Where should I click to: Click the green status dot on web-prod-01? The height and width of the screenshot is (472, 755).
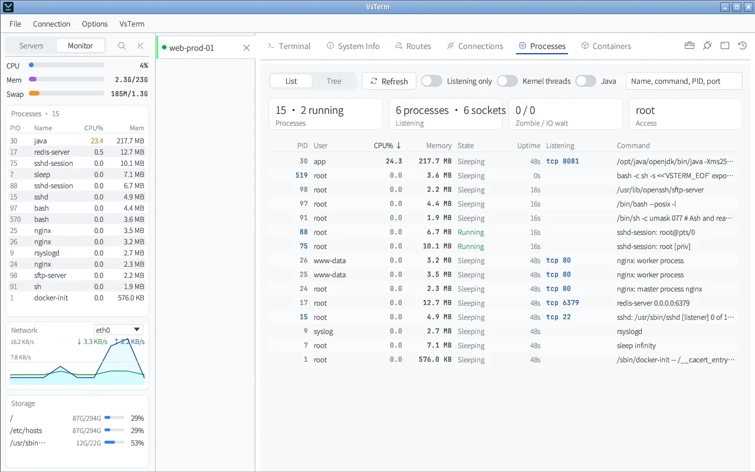click(164, 48)
